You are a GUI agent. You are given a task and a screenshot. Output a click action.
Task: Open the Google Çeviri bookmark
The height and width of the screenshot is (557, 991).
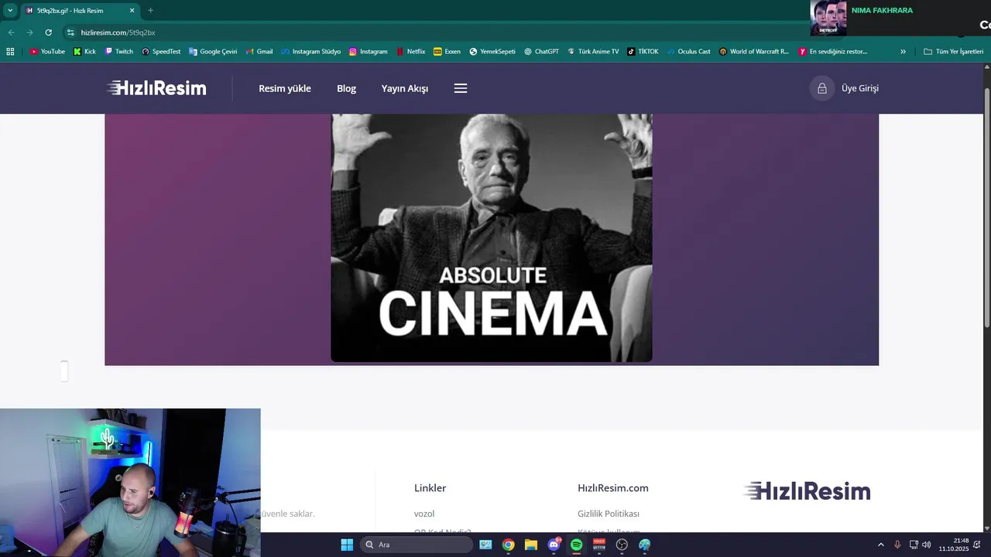point(213,51)
